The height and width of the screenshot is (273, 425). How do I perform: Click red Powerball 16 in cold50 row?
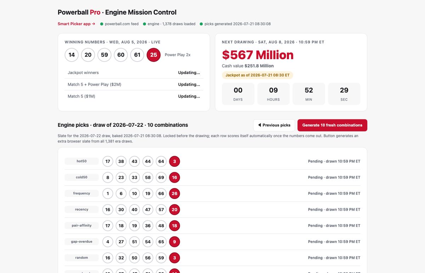pos(175,177)
